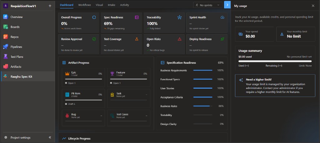Image resolution: width=320 pixels, height=143 pixels.
Task: Click the Deploy Readiness rocket icon
Action: 222,39
